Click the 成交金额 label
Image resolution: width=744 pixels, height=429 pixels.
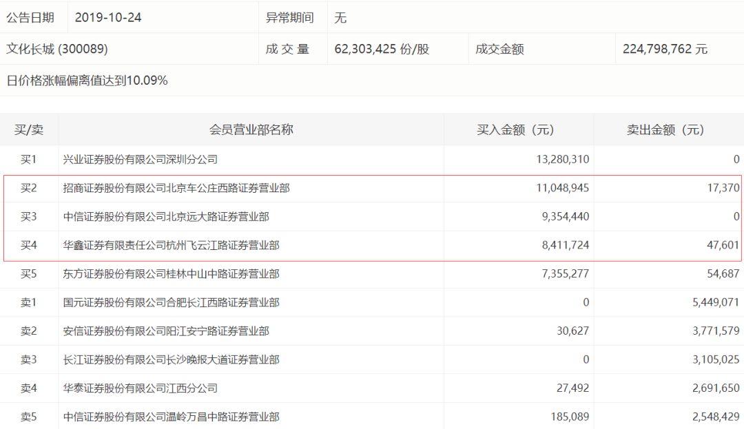tap(499, 49)
